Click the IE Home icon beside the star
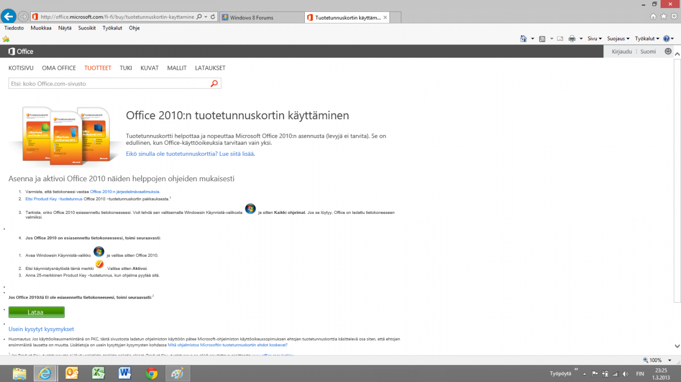681x382 pixels. (653, 16)
